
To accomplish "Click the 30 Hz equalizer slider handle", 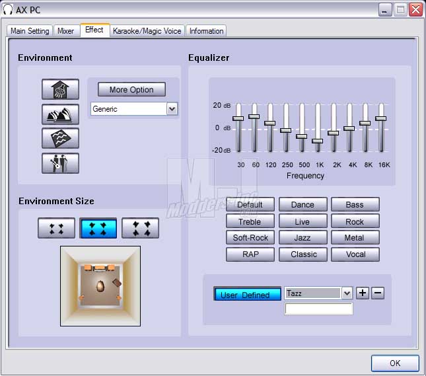I will pyautogui.click(x=238, y=118).
